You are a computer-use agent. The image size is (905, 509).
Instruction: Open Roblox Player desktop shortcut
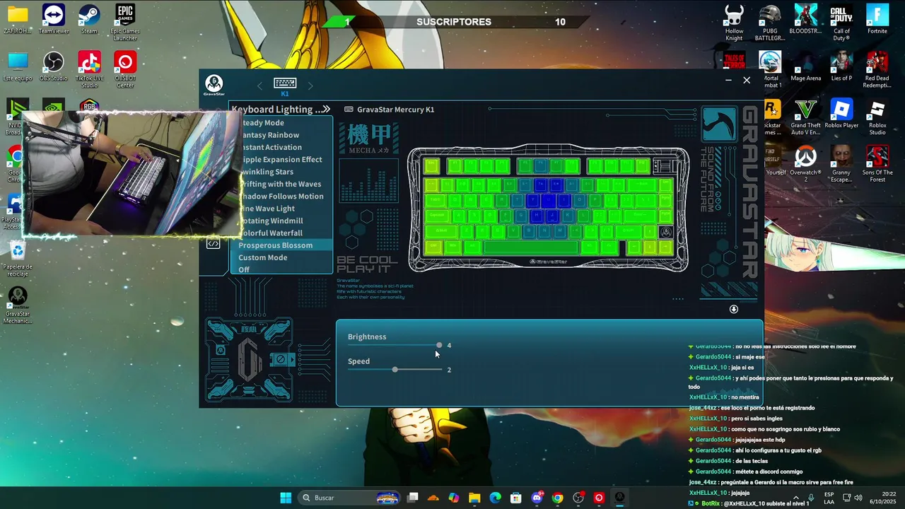(x=841, y=114)
